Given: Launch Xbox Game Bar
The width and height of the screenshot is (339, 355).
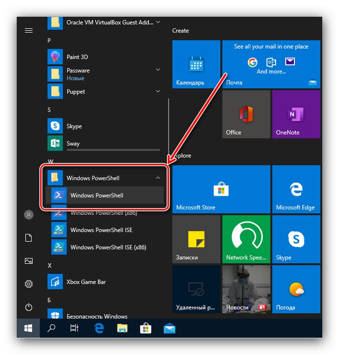Looking at the screenshot, I should tap(104, 282).
